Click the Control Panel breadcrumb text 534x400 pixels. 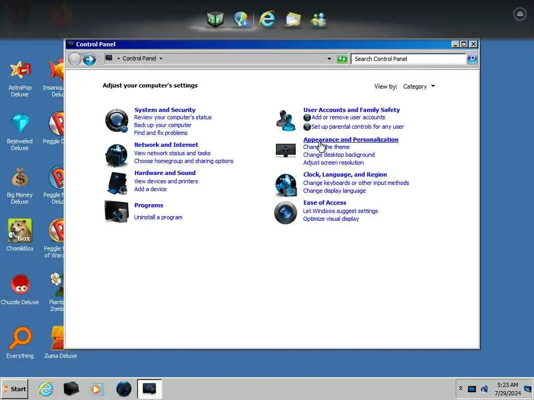pyautogui.click(x=139, y=58)
